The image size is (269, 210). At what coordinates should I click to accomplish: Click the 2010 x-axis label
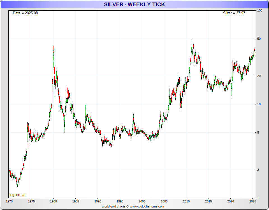coord(186,201)
